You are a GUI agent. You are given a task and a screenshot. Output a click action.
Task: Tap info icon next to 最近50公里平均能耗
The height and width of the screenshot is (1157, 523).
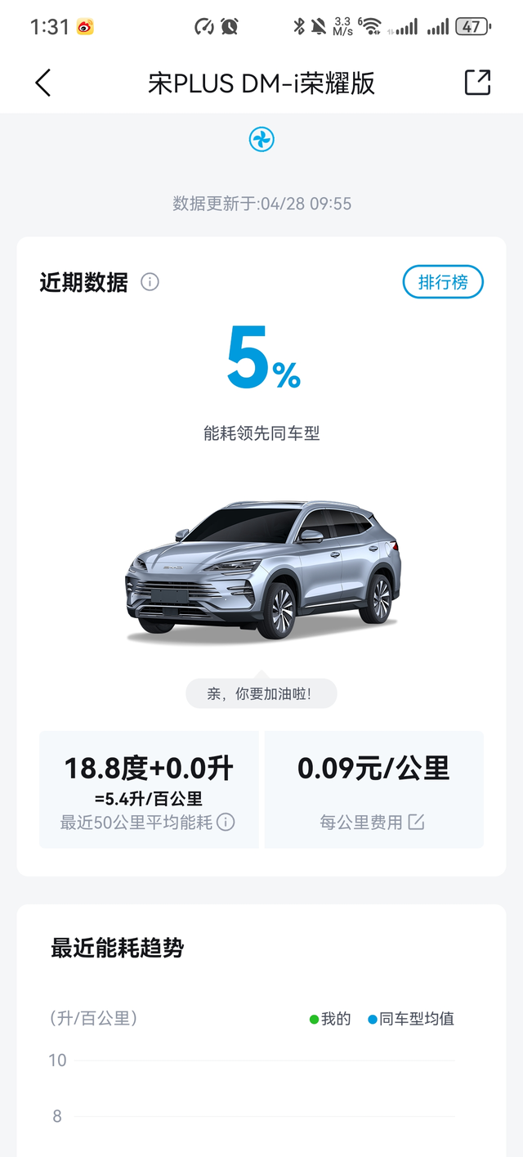[226, 823]
